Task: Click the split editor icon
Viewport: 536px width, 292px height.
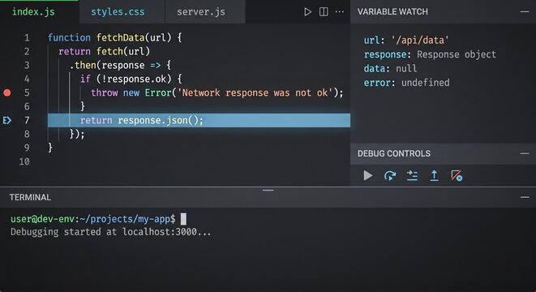Action: pyautogui.click(x=324, y=12)
